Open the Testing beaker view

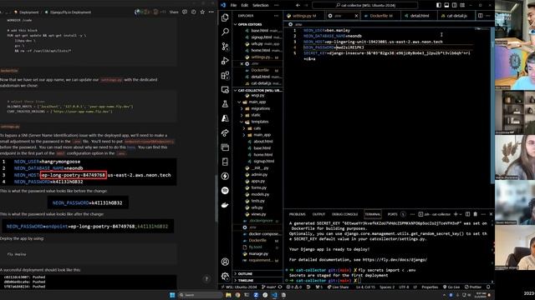pos(225,104)
